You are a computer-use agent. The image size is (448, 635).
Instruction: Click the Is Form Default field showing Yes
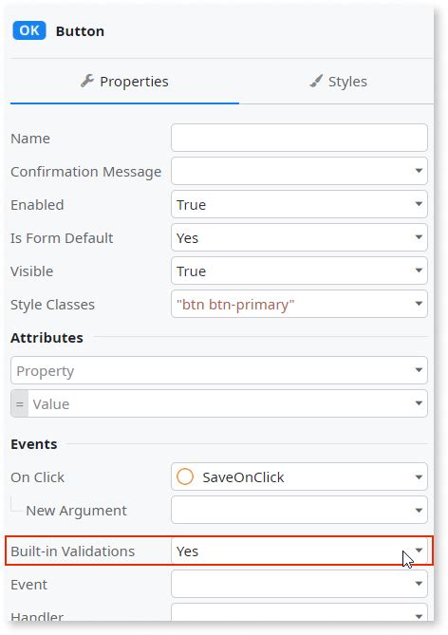click(299, 237)
